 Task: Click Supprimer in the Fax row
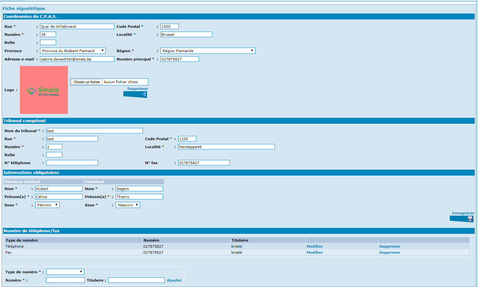point(390,252)
